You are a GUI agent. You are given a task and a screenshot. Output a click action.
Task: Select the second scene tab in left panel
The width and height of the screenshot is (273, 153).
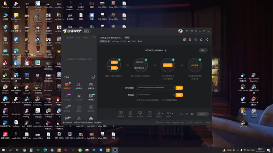(x=78, y=38)
